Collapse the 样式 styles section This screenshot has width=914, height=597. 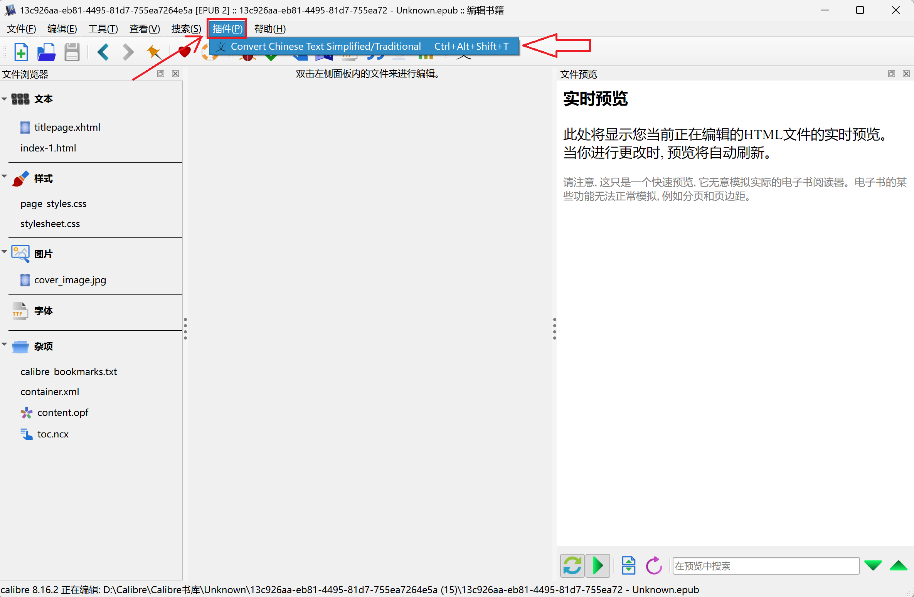click(5, 177)
